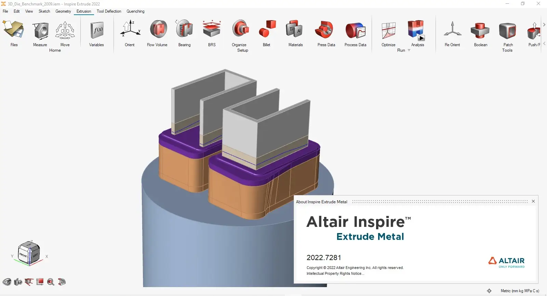Click the zoom-to-fit magnifier icon
Image resolution: width=547 pixels, height=296 pixels.
point(51,282)
